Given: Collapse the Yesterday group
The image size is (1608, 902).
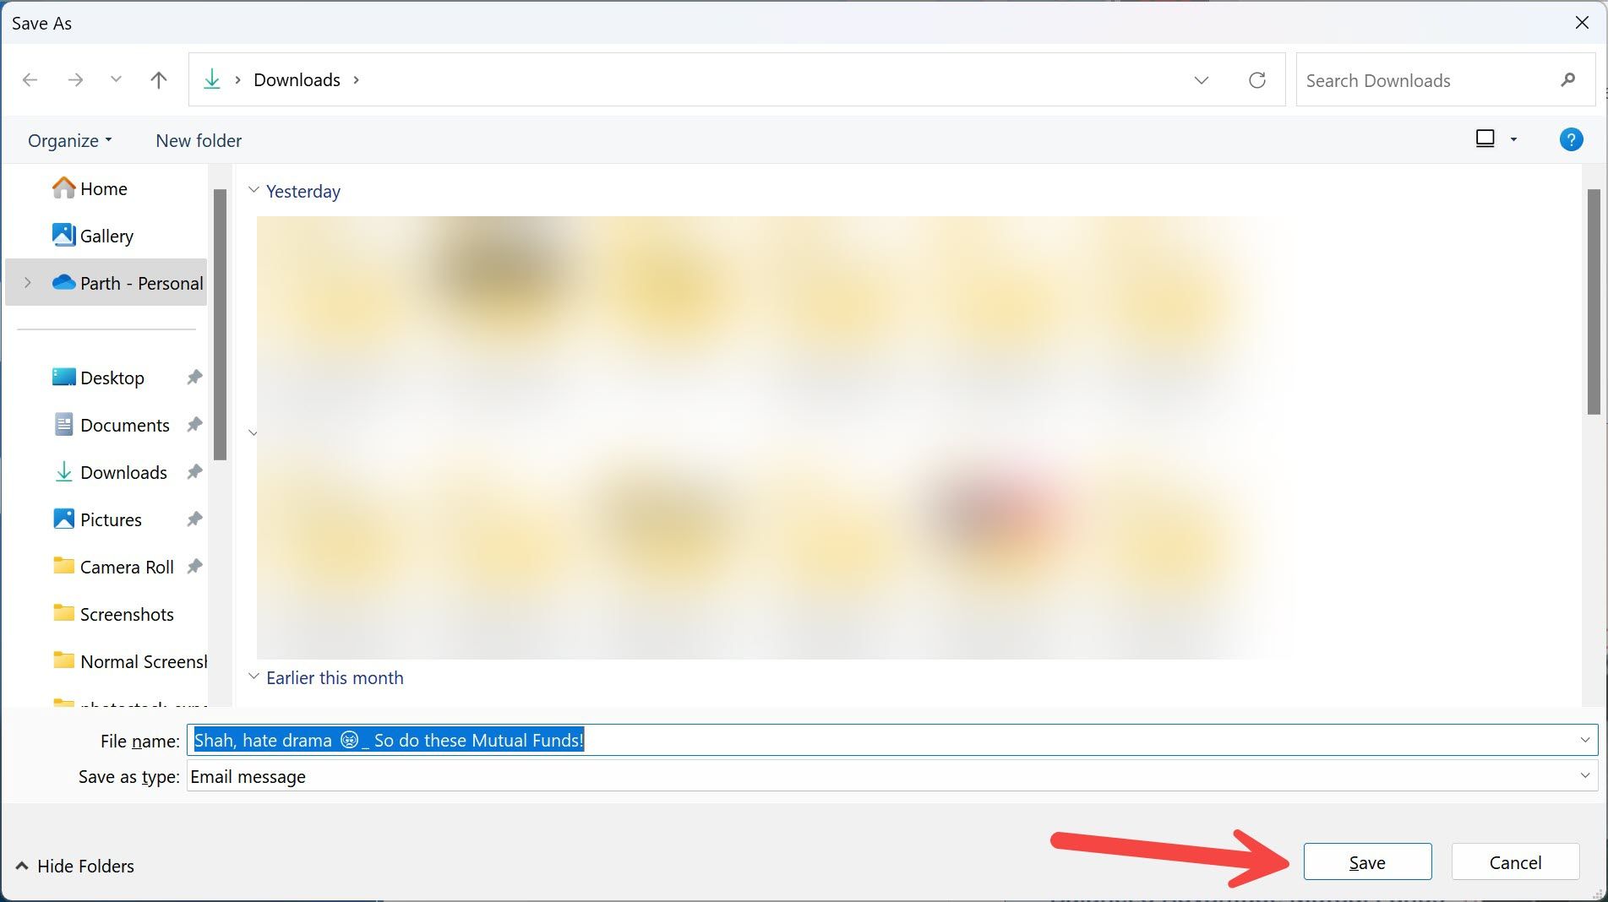Looking at the screenshot, I should (x=253, y=191).
